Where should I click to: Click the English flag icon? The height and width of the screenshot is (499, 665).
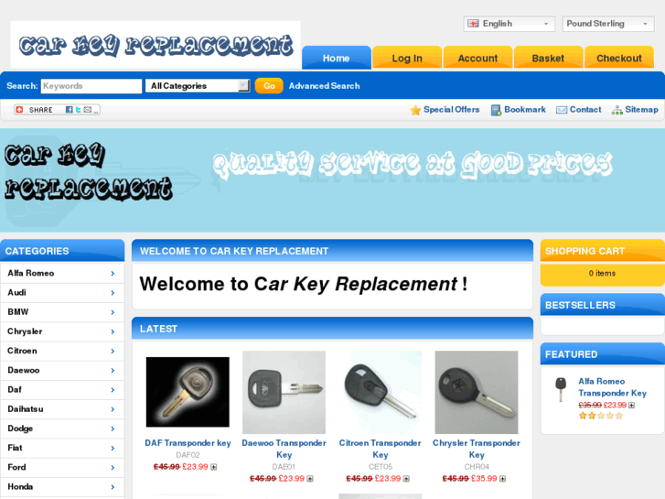(x=473, y=24)
